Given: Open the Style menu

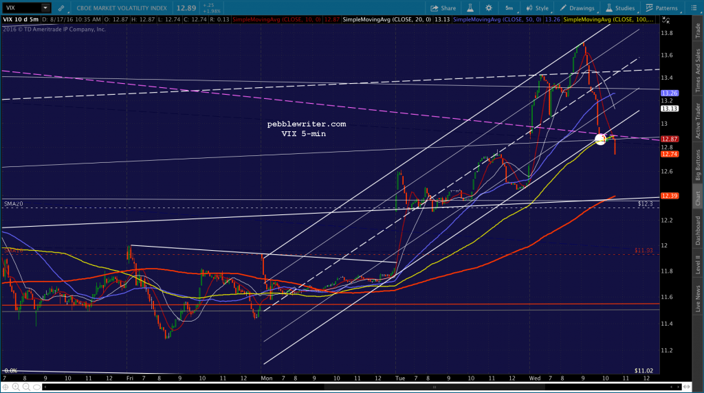Looking at the screenshot, I should point(538,8).
